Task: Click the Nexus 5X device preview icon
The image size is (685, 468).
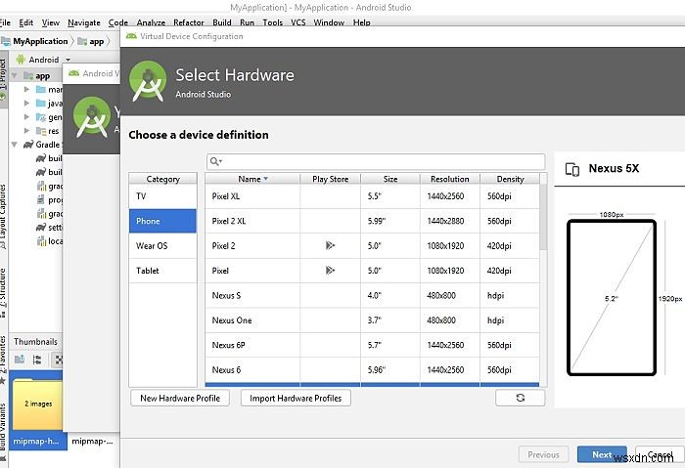Action: click(572, 169)
